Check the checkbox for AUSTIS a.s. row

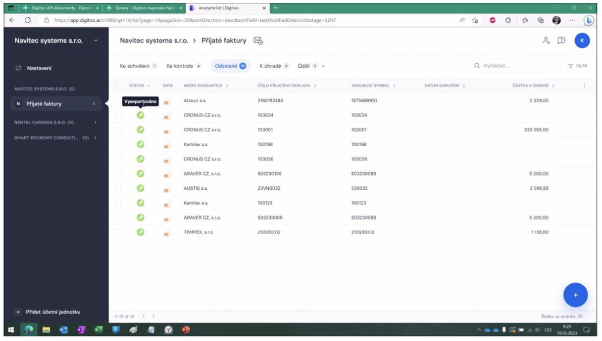coord(118,188)
